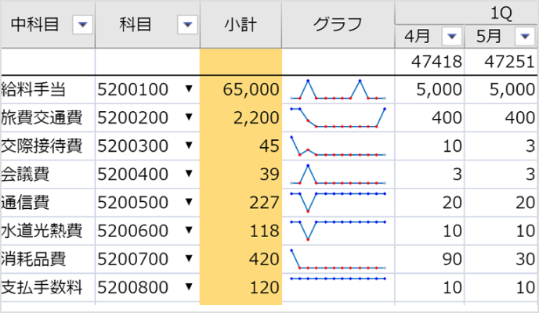Viewport: 539px width, 313px height.
Task: Select the 会議費 row label
Action: coord(25,174)
